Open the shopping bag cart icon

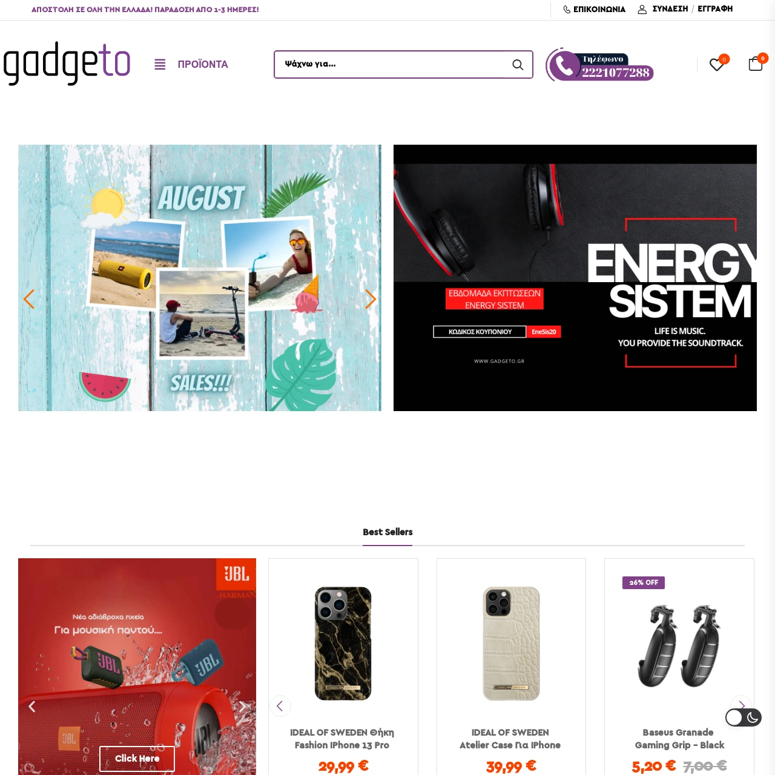pos(756,64)
